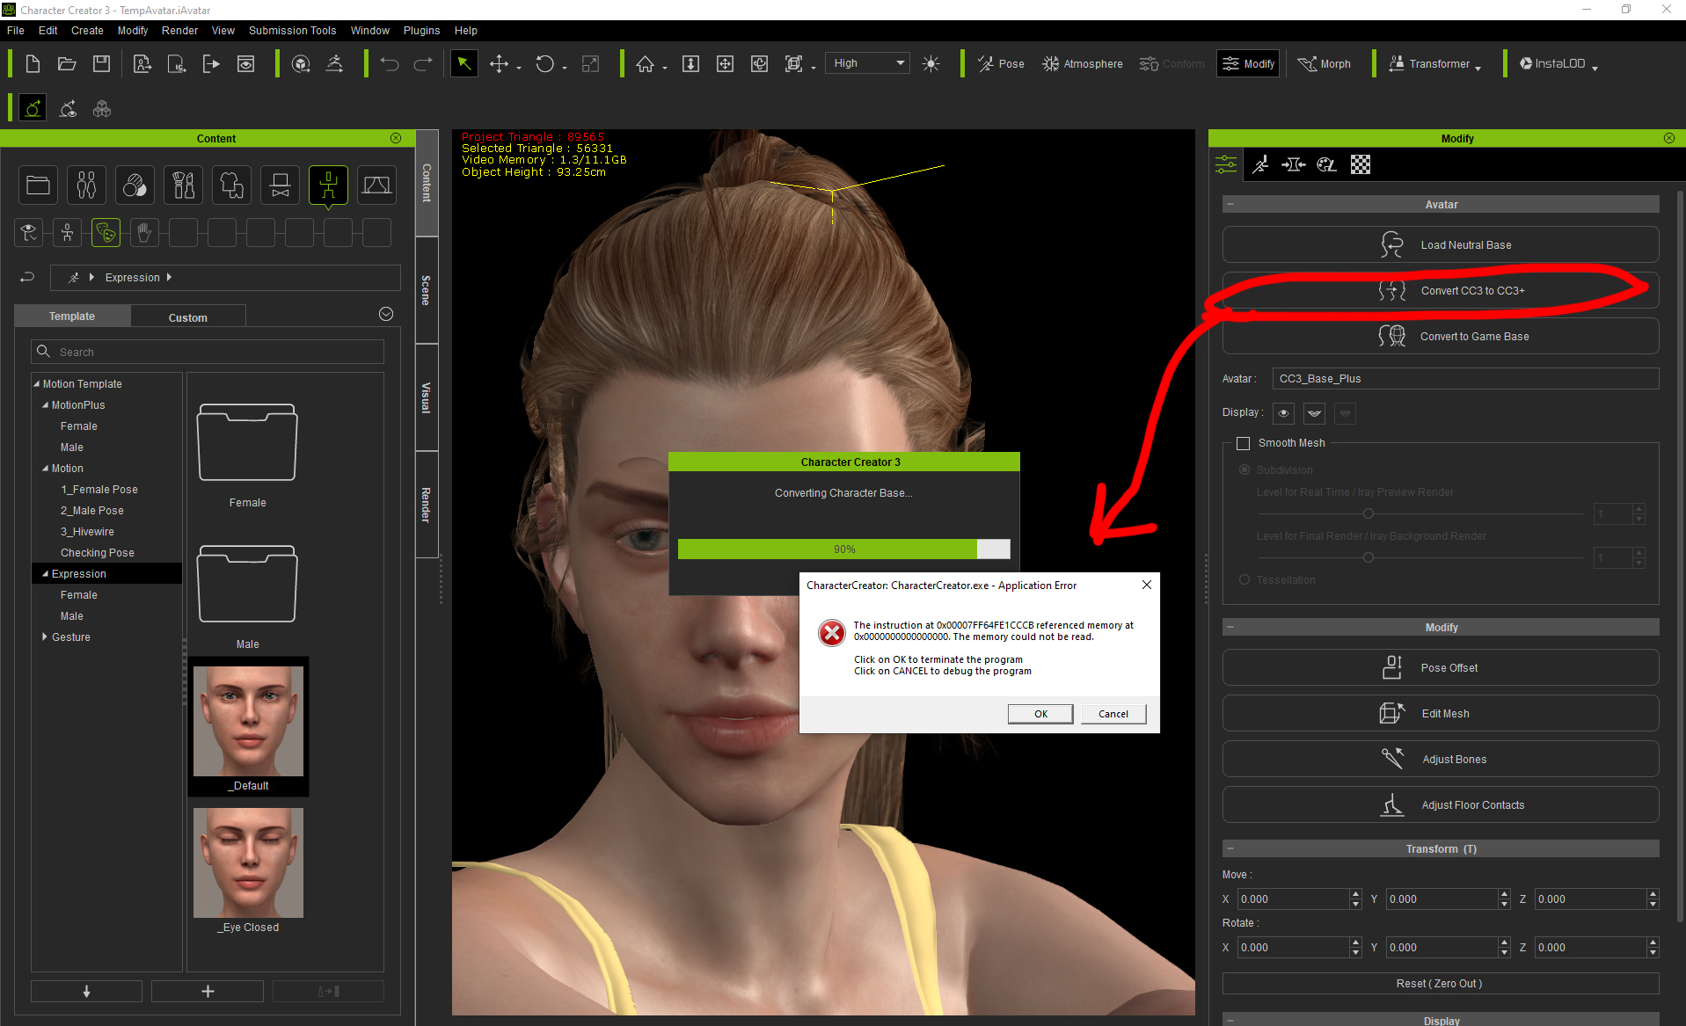1686x1026 pixels.
Task: Open the vertical Render tab
Action: [x=427, y=505]
